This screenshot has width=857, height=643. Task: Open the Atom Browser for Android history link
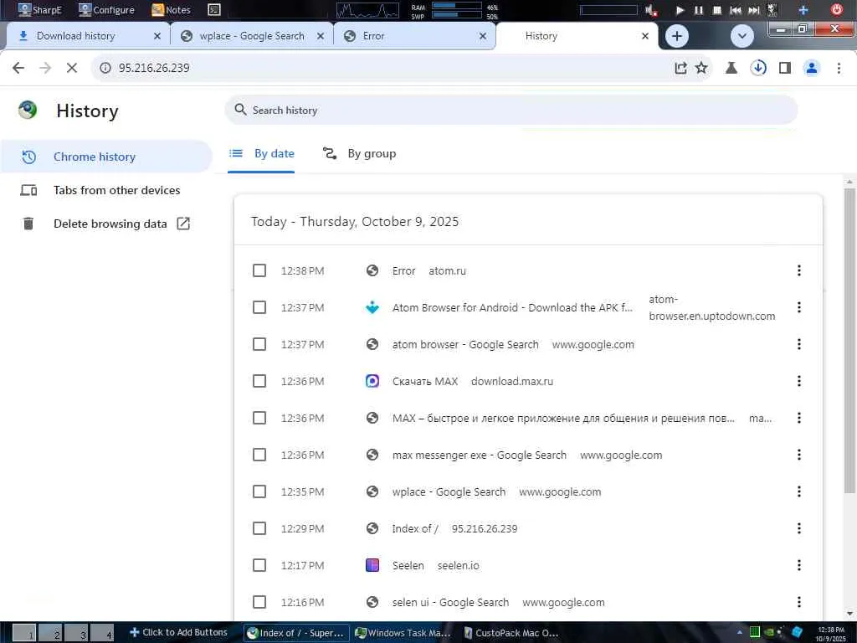click(x=512, y=308)
